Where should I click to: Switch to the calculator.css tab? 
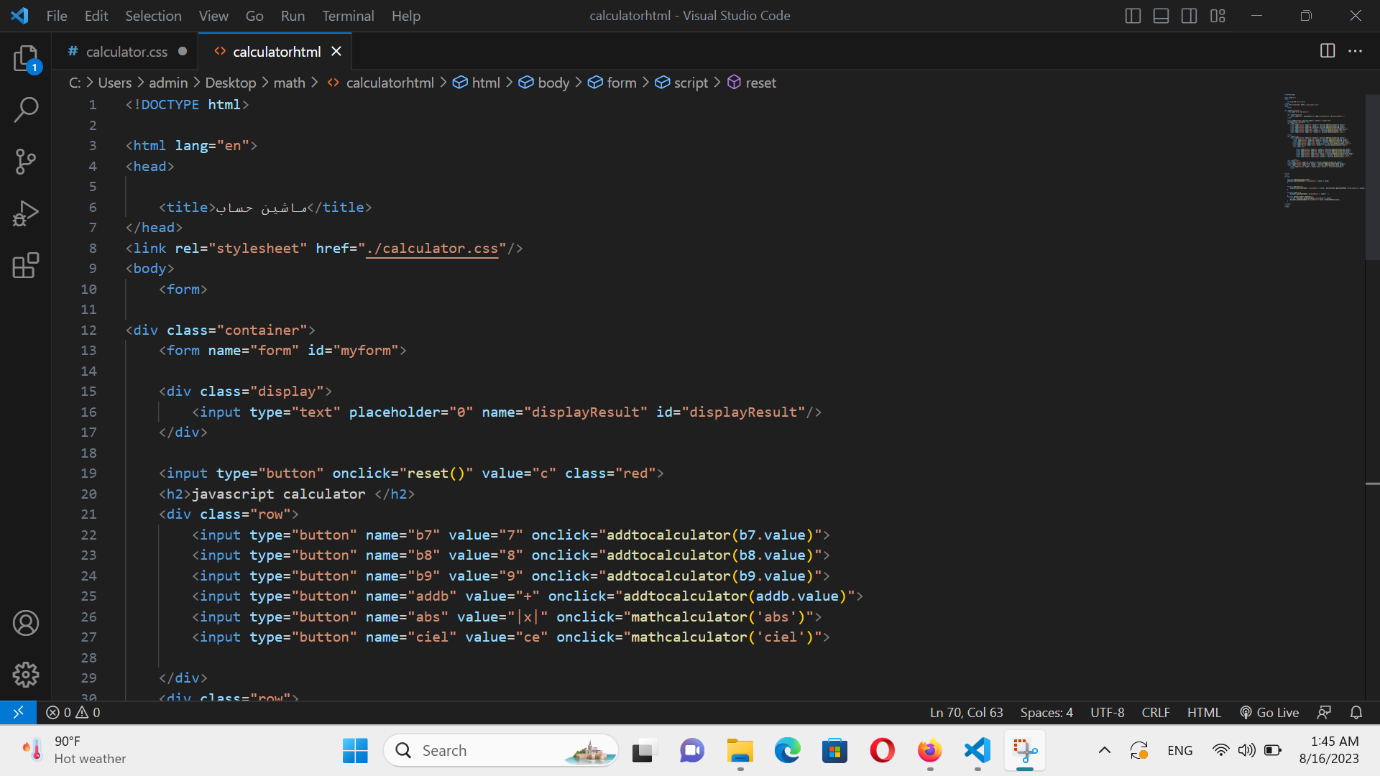(x=126, y=52)
